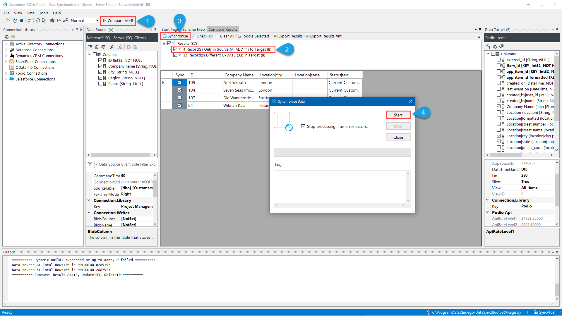This screenshot has height=316, width=562.
Task: Expand Active Directory Connections node
Action: pyautogui.click(x=6, y=44)
